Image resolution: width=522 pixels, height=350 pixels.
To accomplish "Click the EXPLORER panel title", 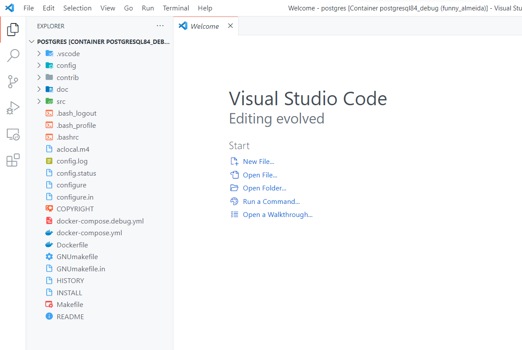I will point(51,26).
